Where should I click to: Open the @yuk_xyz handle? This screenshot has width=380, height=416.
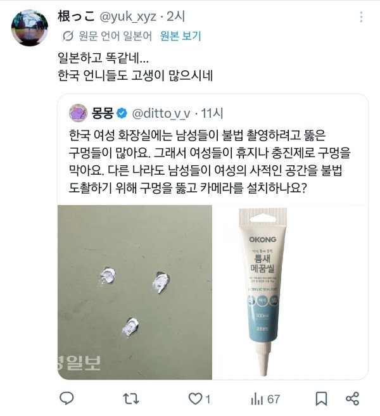[128, 16]
